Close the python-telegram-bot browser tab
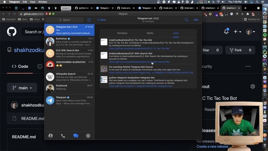The image size is (268, 151). tap(91, 8)
